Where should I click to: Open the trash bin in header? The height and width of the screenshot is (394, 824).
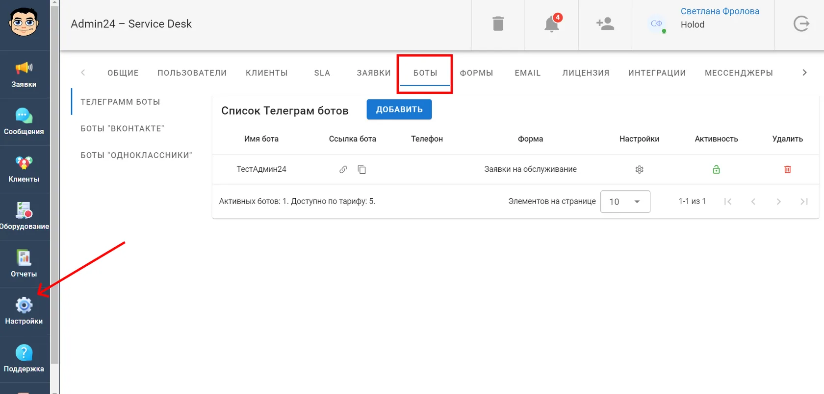point(498,23)
